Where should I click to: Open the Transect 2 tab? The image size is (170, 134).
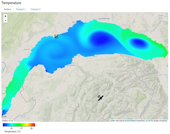[35, 9]
